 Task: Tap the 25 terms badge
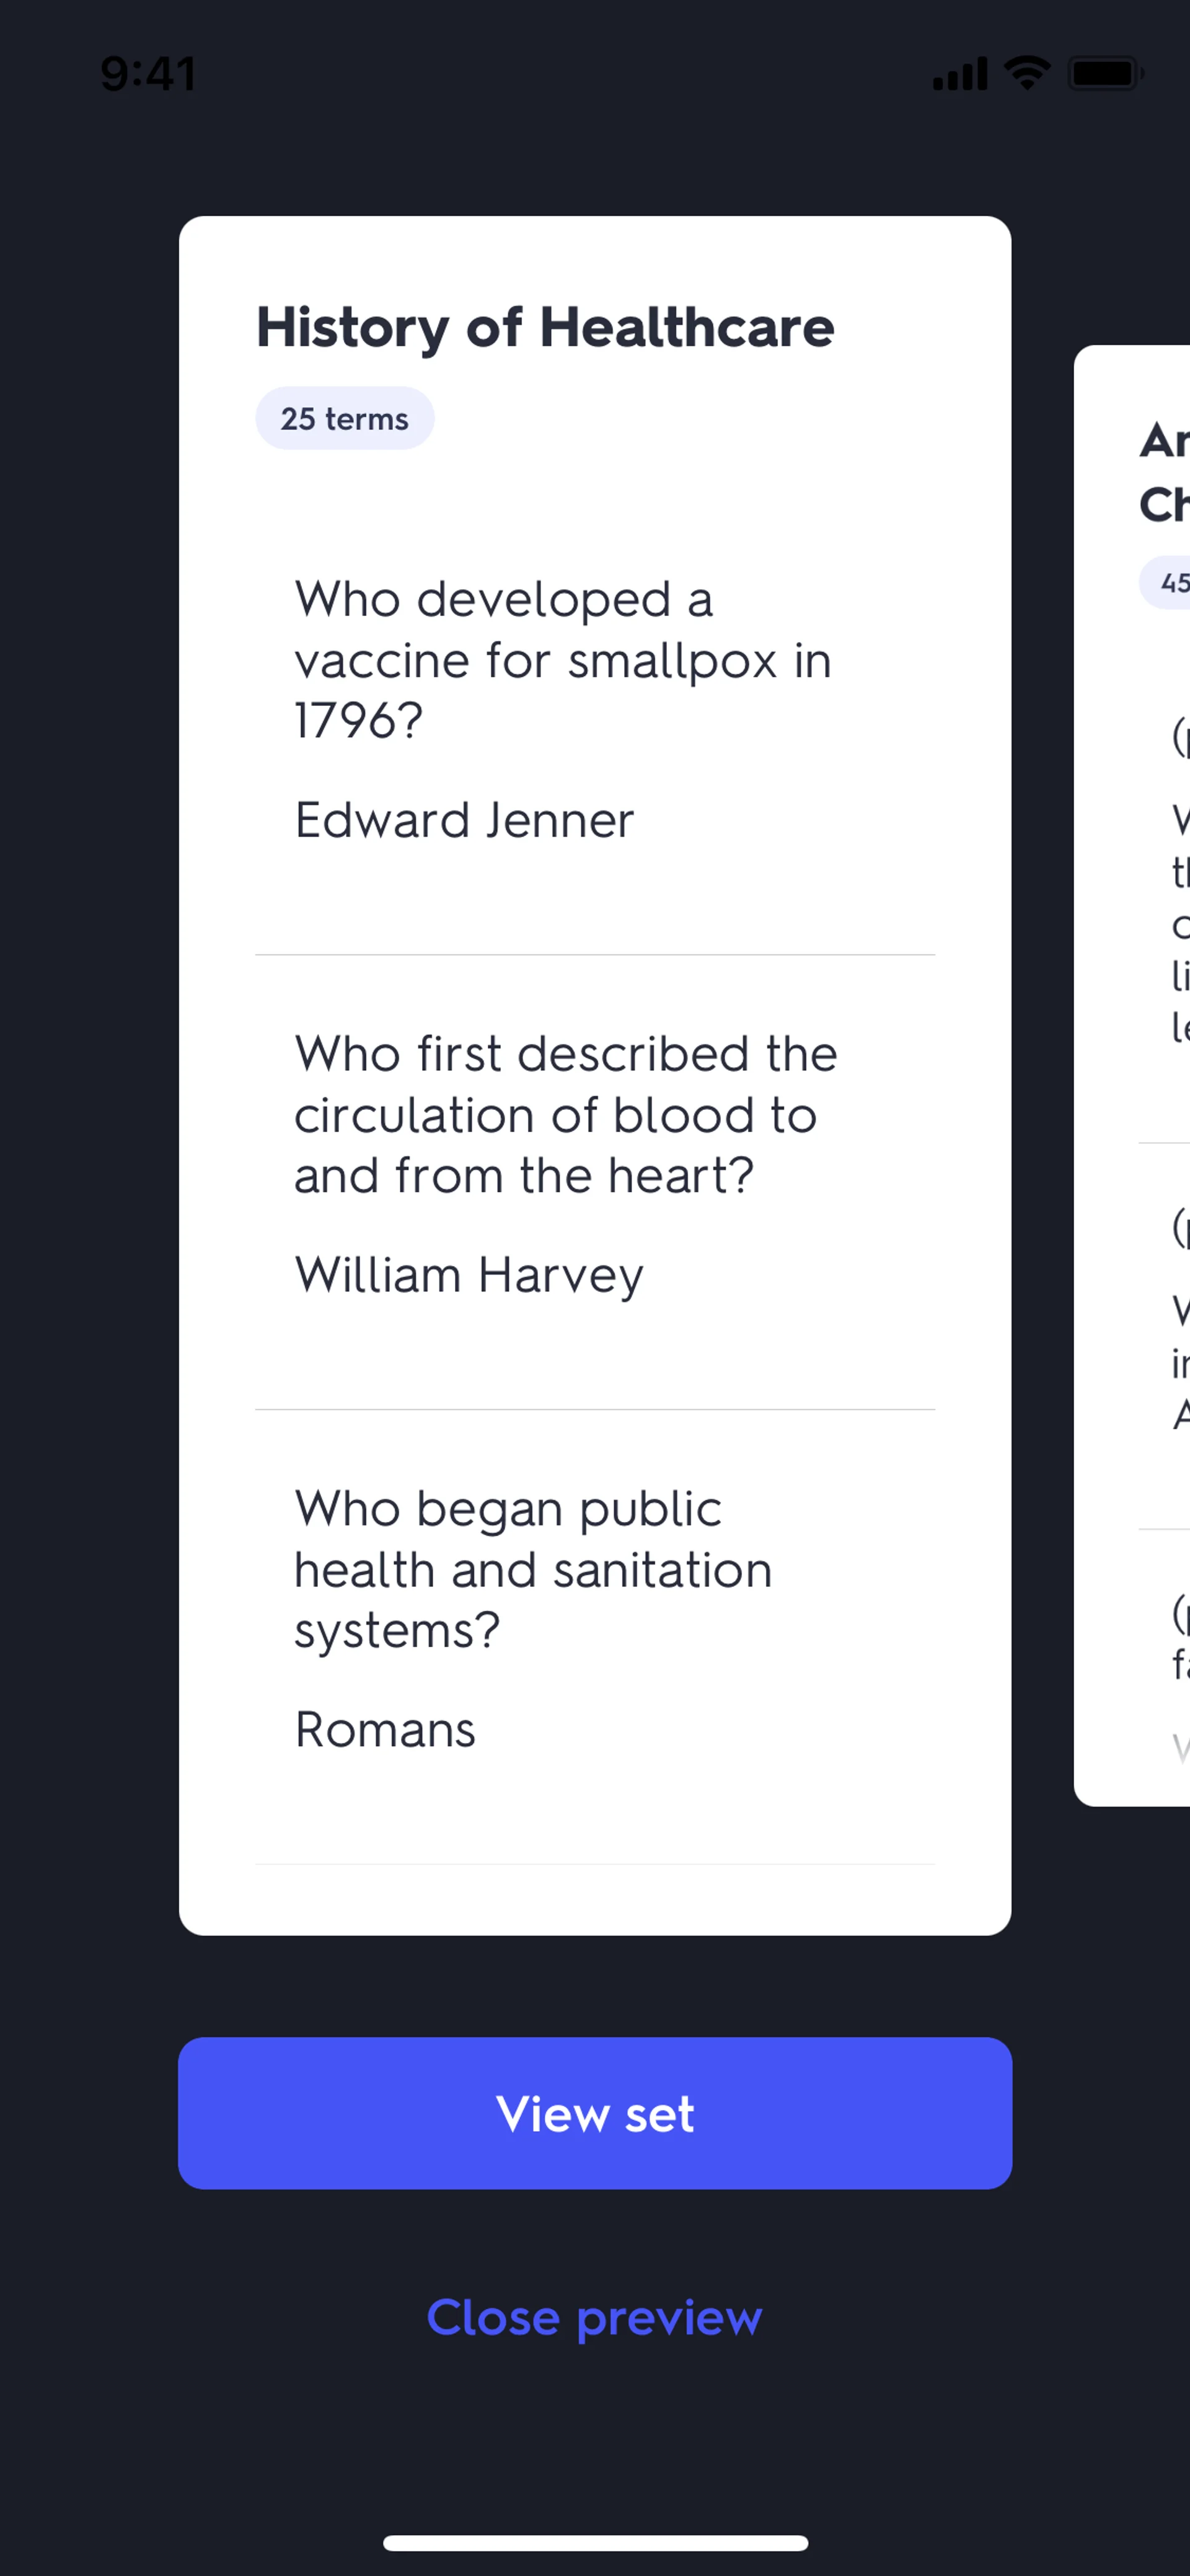(344, 419)
